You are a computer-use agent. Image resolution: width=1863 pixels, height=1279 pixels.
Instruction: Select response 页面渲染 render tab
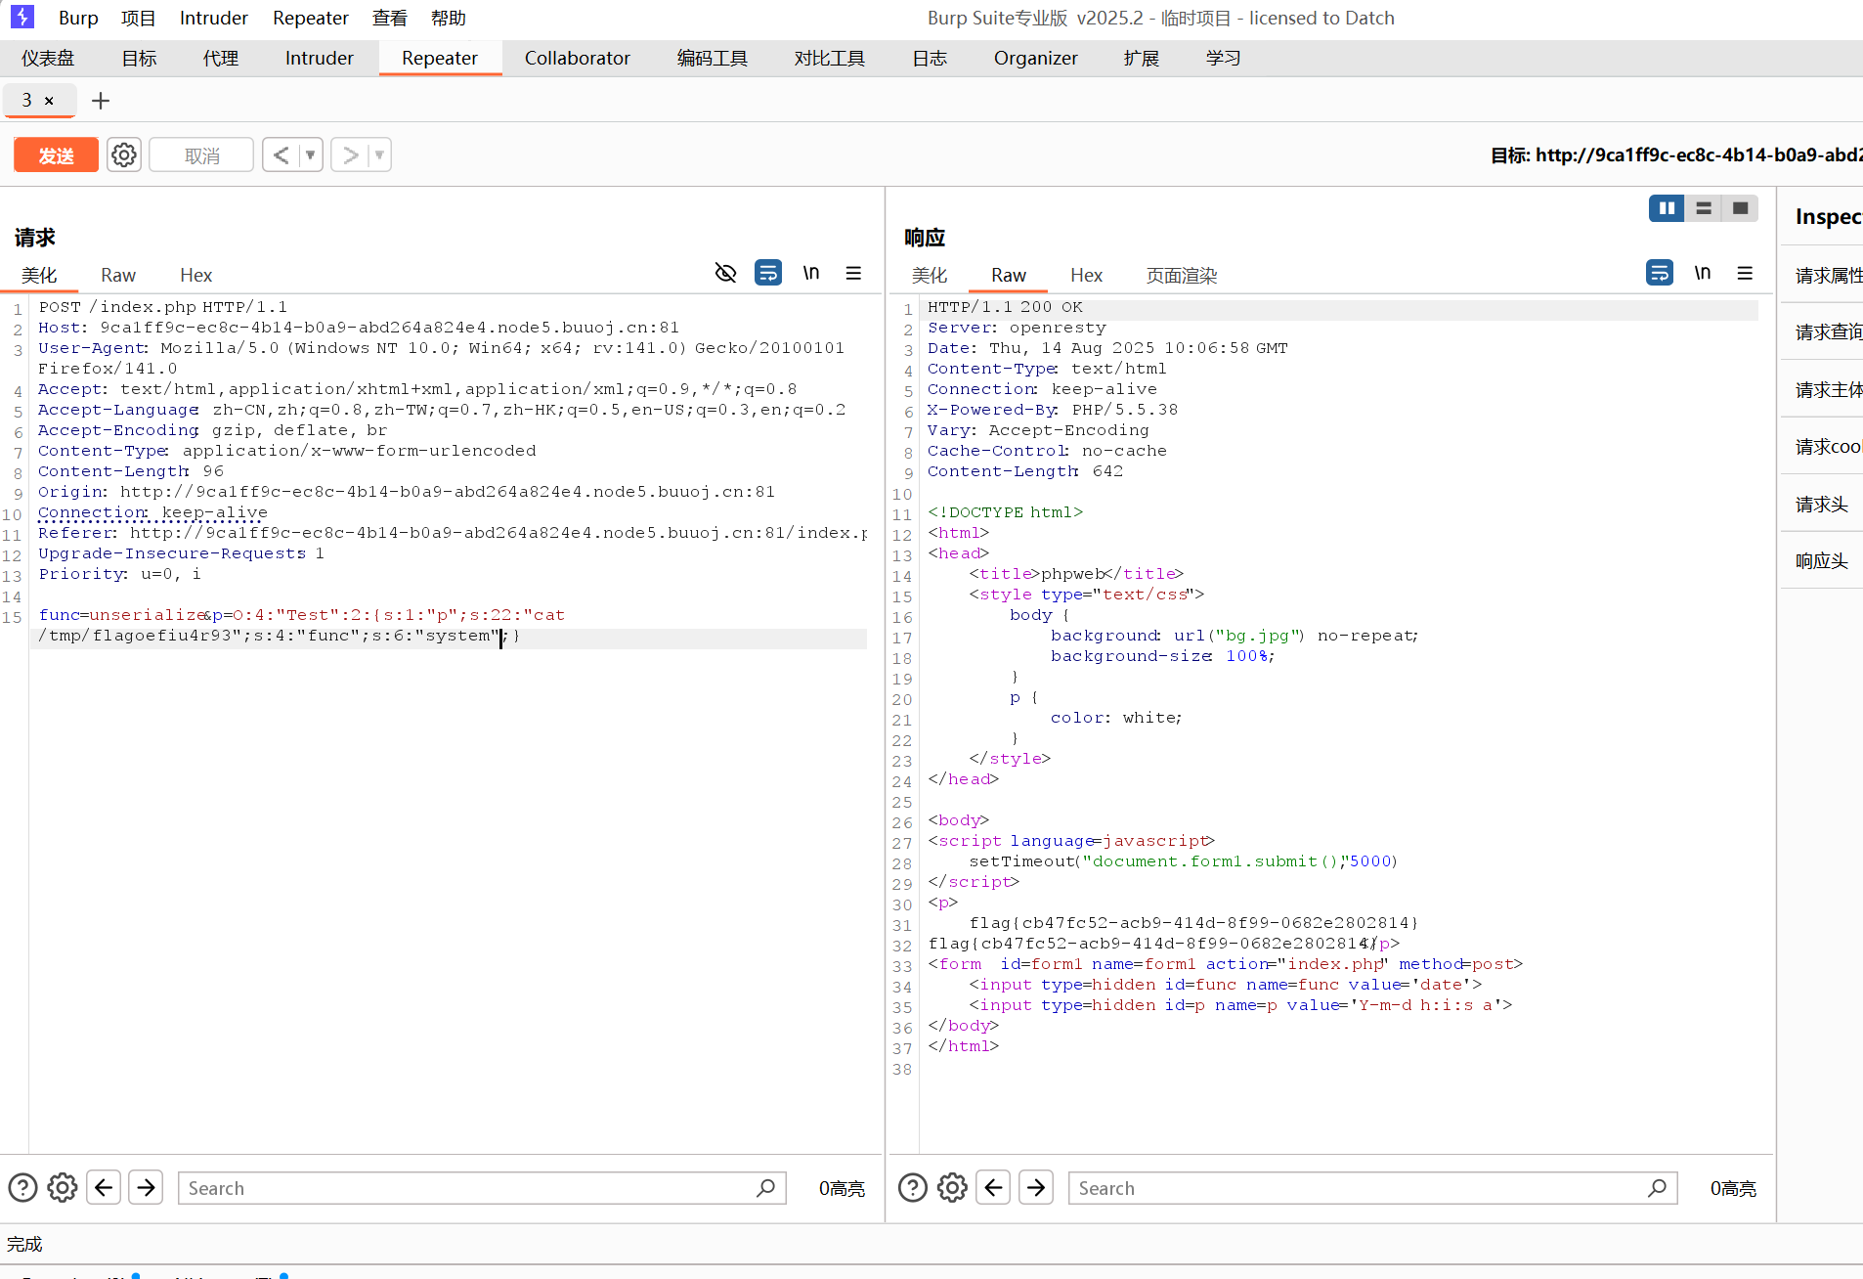[1182, 275]
